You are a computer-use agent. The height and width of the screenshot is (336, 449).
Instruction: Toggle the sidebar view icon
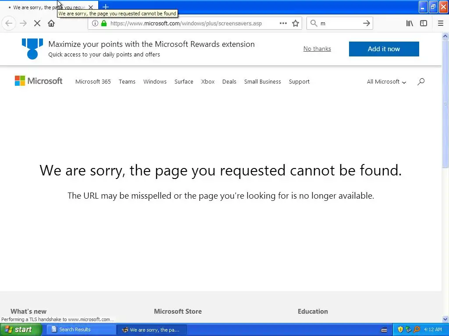424,23
